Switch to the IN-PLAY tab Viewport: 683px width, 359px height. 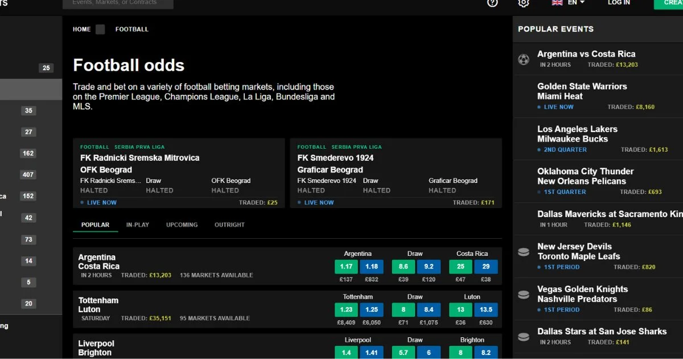[138, 225]
